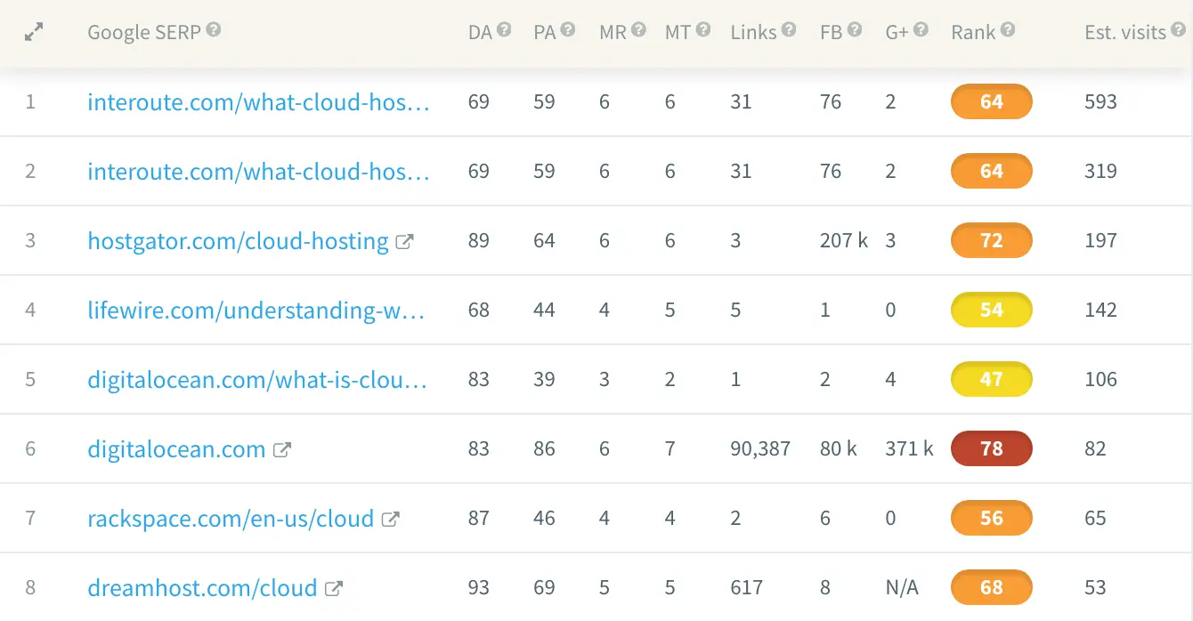Sort by Est. visits column header
The image size is (1193, 621).
point(1125,32)
